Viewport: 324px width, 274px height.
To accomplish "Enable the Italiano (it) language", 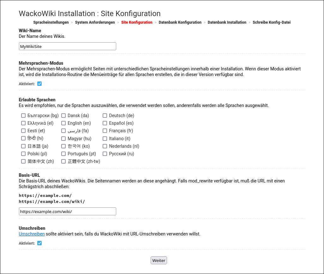I will (105, 139).
